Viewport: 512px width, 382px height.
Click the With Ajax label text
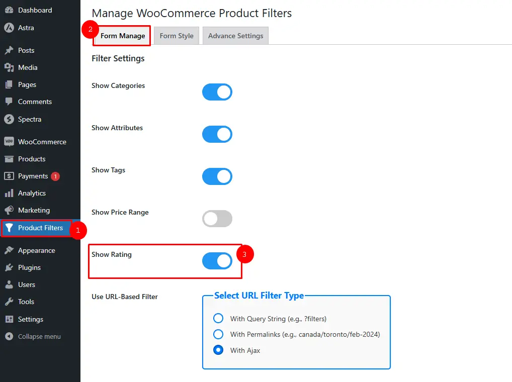coord(245,350)
